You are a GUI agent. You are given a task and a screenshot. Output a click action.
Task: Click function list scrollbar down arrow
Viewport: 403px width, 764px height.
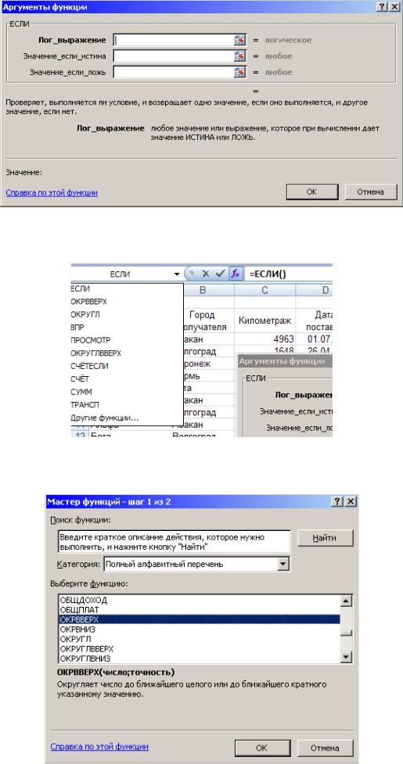point(347,657)
